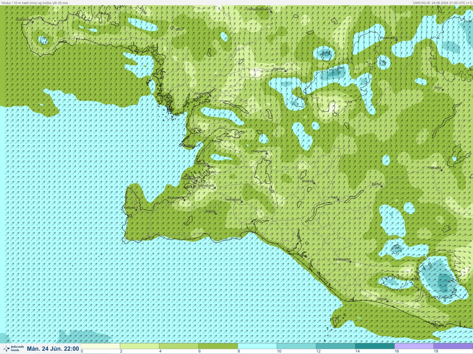Click the 'Mán. 24 Jún. 22:00' timestamp
This screenshot has height=354, width=473.
coord(53,348)
